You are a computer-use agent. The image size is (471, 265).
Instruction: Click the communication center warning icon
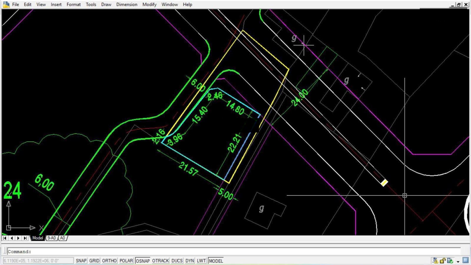pos(435,261)
